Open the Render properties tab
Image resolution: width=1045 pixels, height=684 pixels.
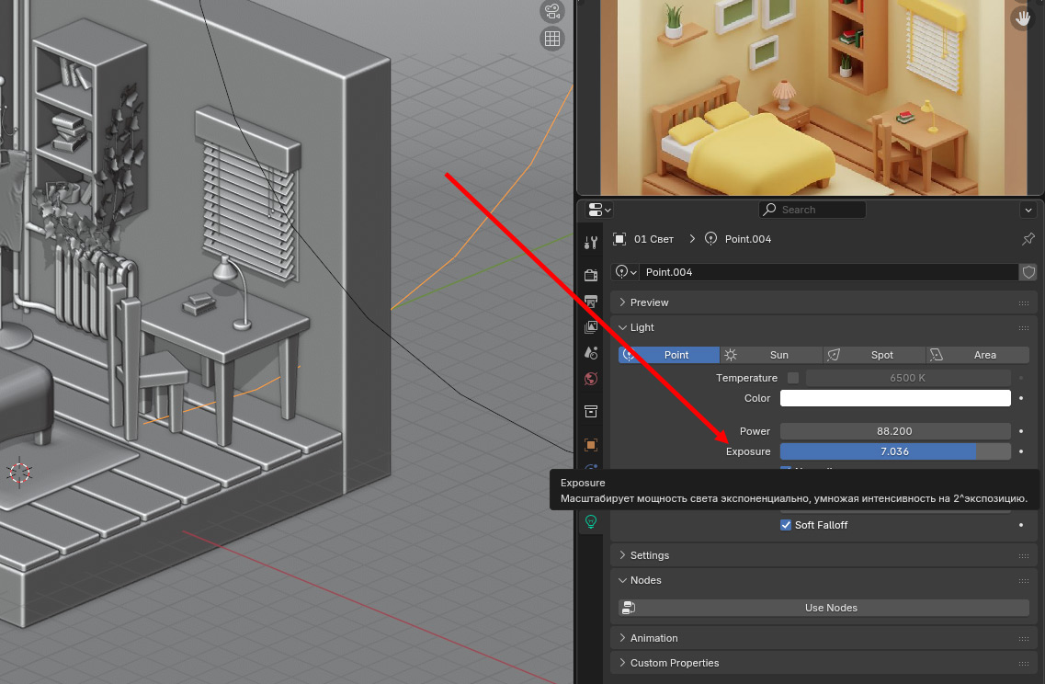pos(591,275)
